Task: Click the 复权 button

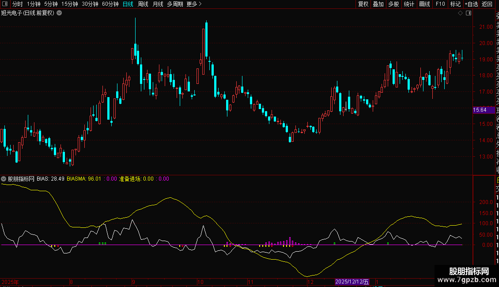Action: 363,4
